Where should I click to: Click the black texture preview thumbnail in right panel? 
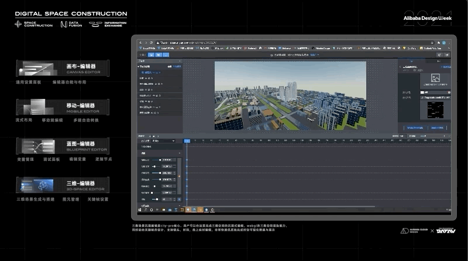[x=435, y=109]
